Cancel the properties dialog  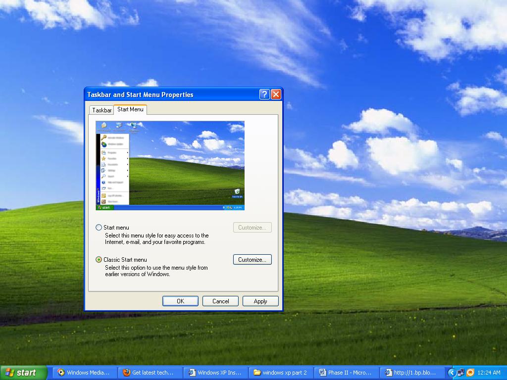point(220,301)
